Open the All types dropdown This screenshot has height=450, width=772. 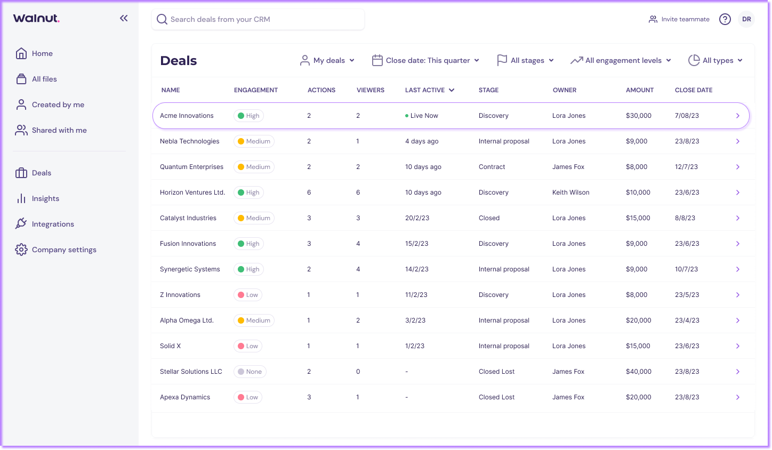tap(715, 60)
